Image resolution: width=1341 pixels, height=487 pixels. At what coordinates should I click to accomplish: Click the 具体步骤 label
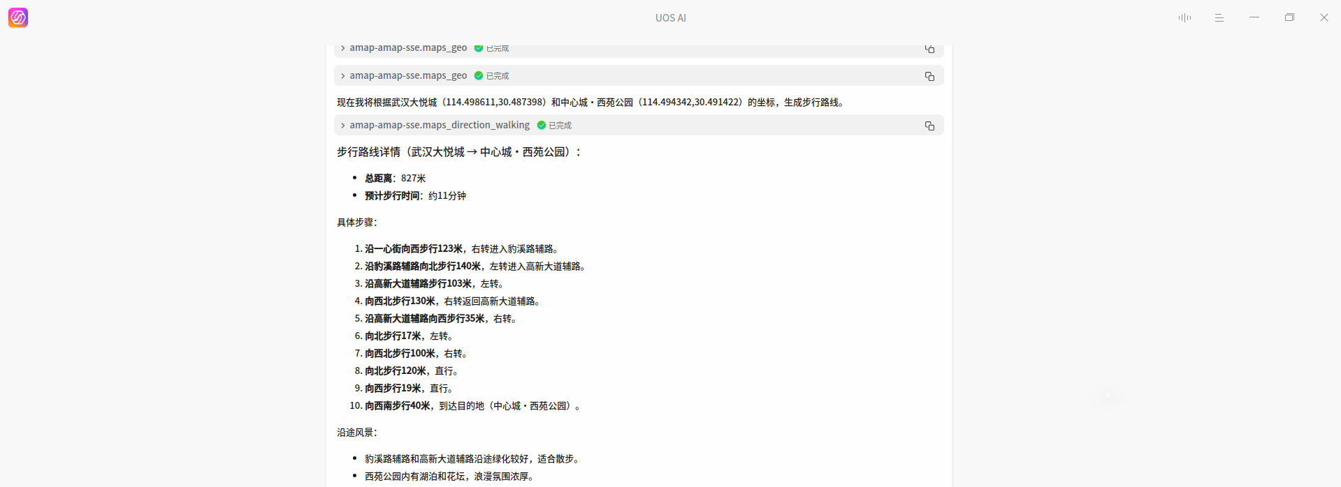tap(357, 223)
